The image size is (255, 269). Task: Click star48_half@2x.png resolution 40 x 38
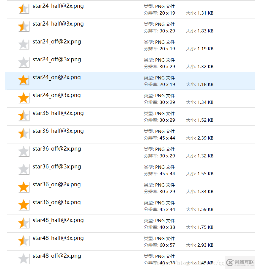(167, 227)
